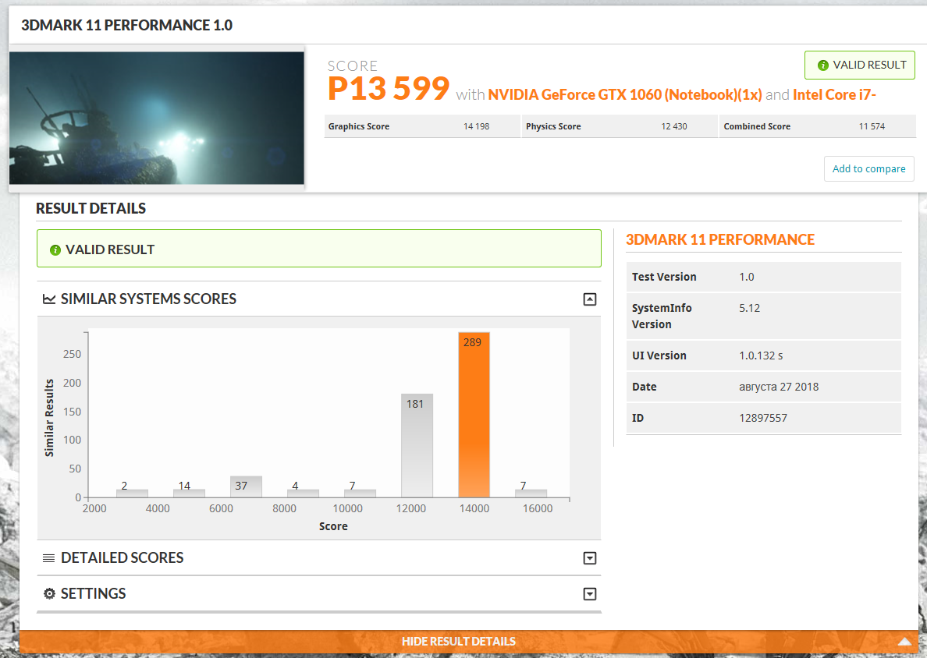The width and height of the screenshot is (927, 658).
Task: Click the Date value августа 27 2018
Action: click(x=779, y=387)
